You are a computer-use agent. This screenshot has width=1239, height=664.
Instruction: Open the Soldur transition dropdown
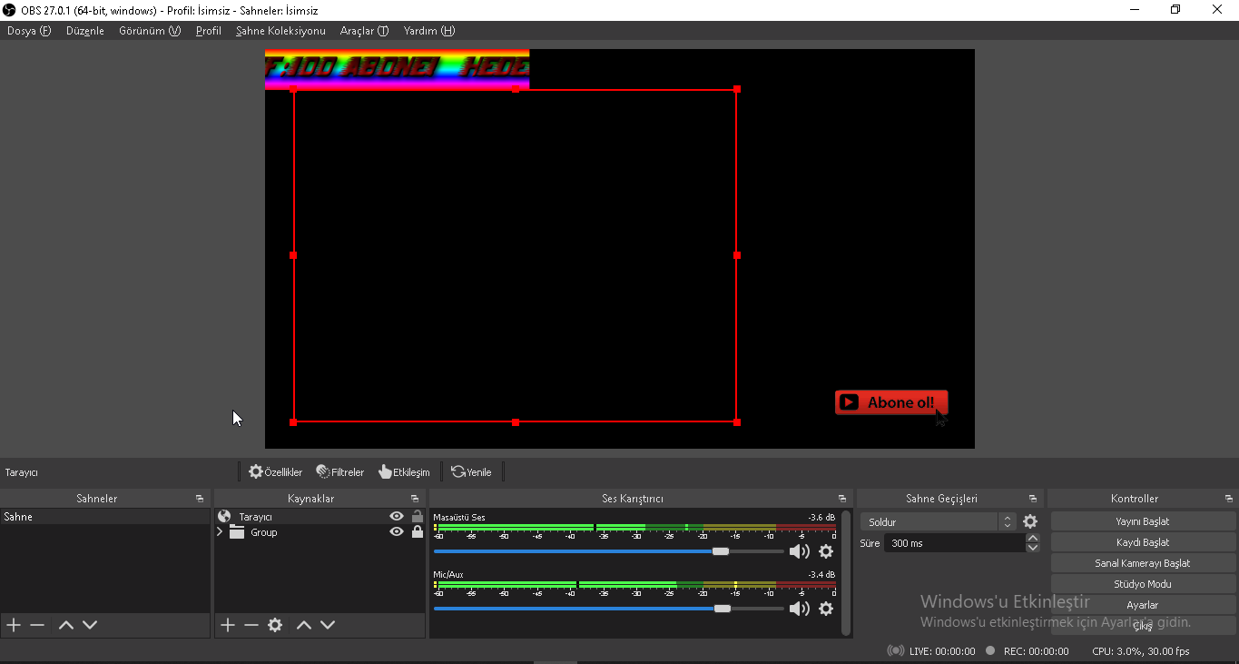tap(938, 522)
